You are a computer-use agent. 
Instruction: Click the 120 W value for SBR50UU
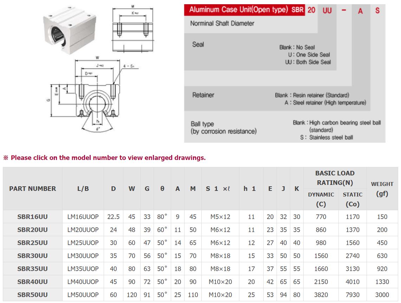pyautogui.click(x=132, y=295)
